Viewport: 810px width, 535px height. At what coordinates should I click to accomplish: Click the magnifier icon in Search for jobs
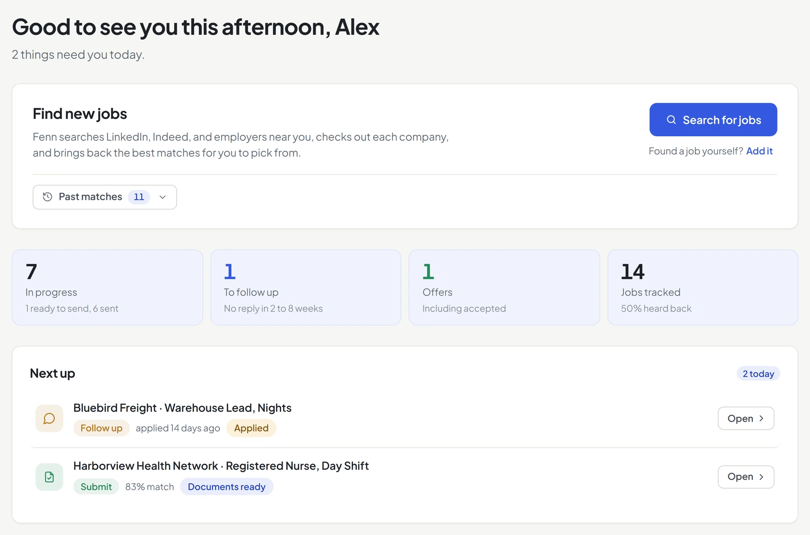[x=671, y=120]
